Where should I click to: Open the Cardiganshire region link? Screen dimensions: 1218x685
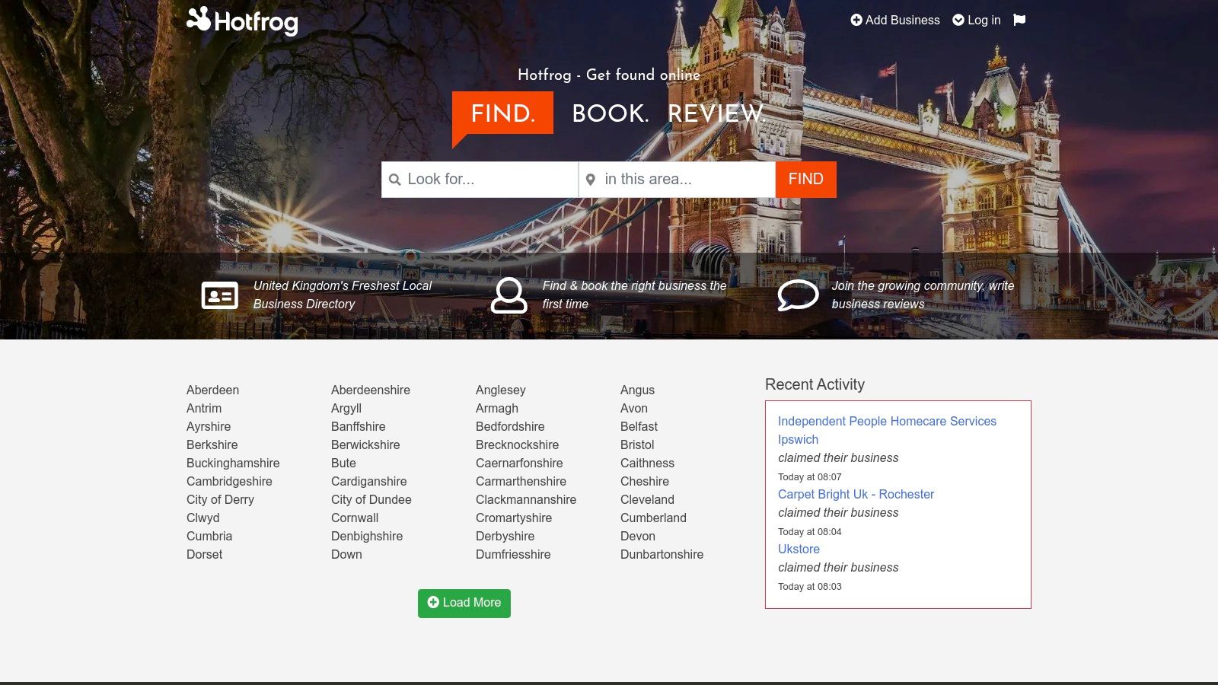pyautogui.click(x=369, y=481)
